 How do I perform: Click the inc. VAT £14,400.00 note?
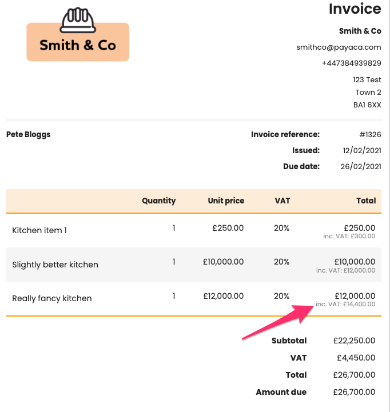click(345, 305)
